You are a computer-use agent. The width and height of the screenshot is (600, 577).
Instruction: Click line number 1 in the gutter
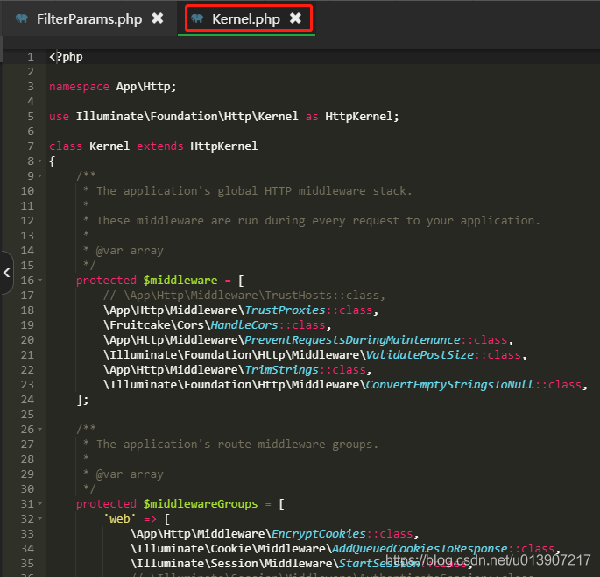(x=31, y=57)
